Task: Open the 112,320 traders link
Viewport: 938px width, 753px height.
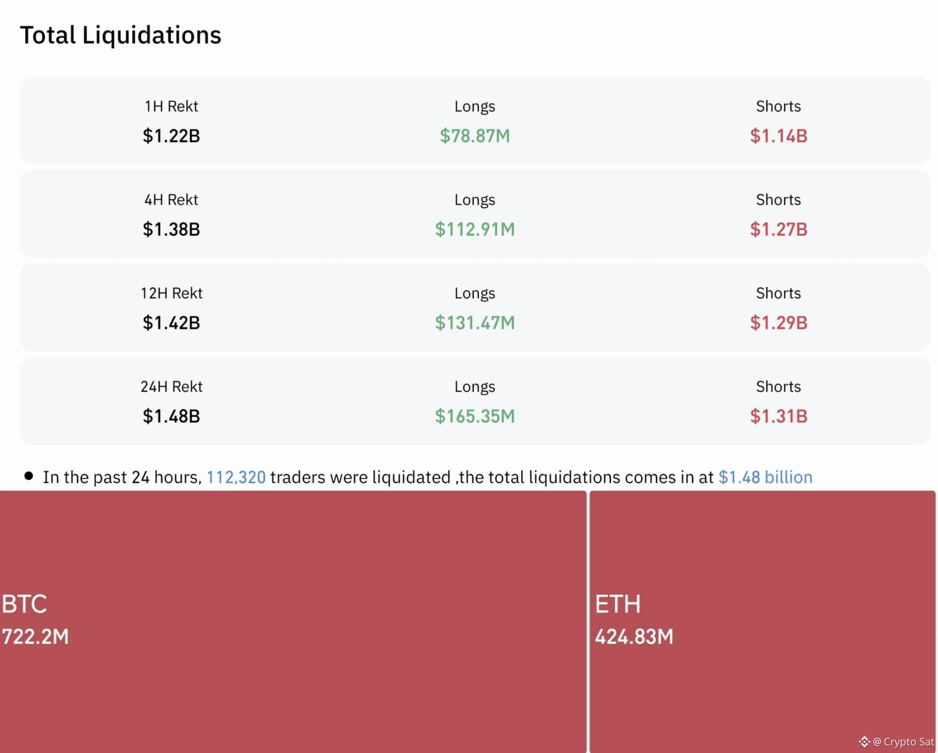Action: point(236,477)
